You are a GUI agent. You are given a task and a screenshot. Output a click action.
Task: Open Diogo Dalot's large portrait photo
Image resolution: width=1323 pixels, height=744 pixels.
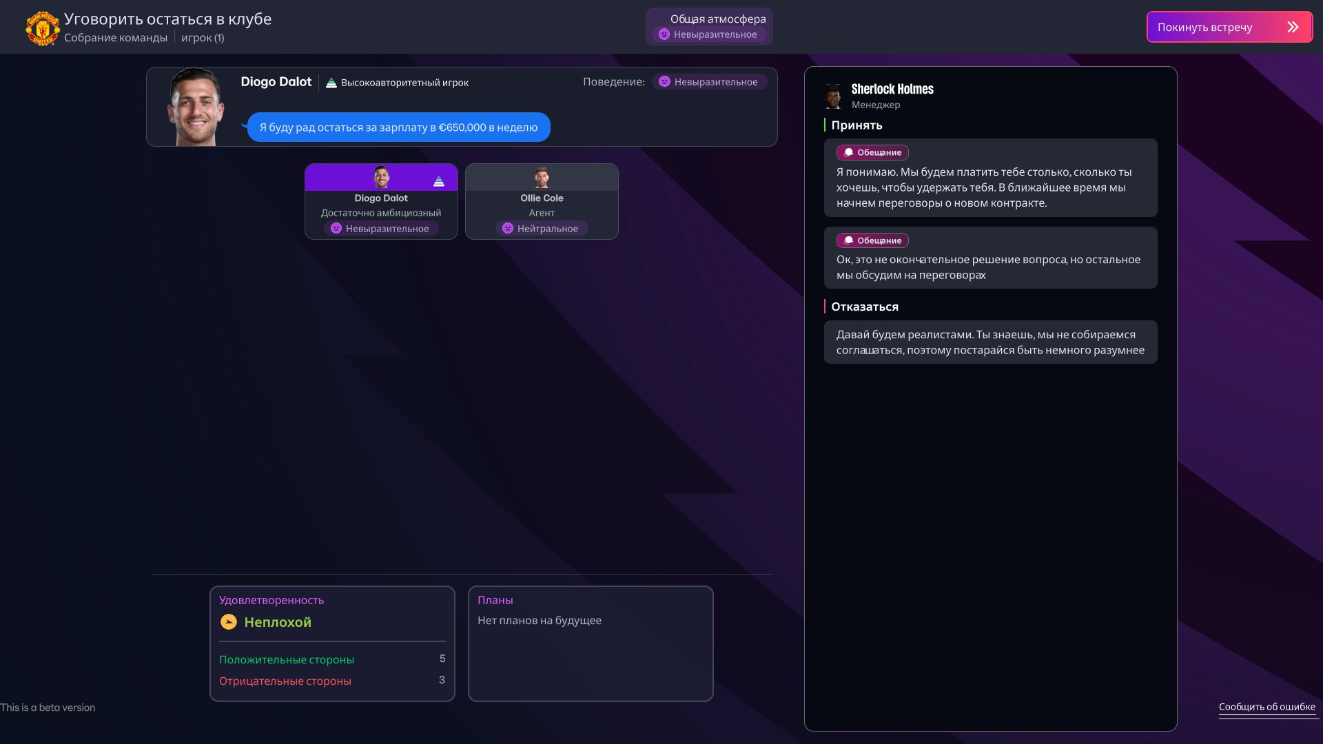pos(196,107)
